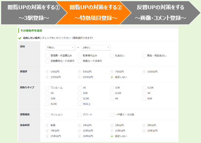Select 20分以内 station walk radio
The width and height of the screenshot is (201, 143).
[80, 77]
